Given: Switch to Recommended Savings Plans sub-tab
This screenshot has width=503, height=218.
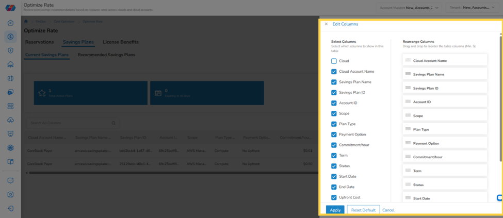Looking at the screenshot, I should [x=106, y=55].
